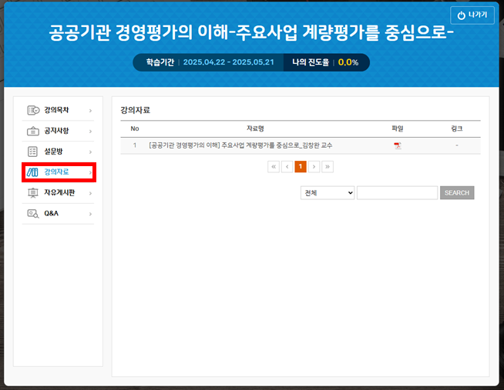Open the 자유게시판 menu label
This screenshot has width=504, height=390.
(x=59, y=192)
